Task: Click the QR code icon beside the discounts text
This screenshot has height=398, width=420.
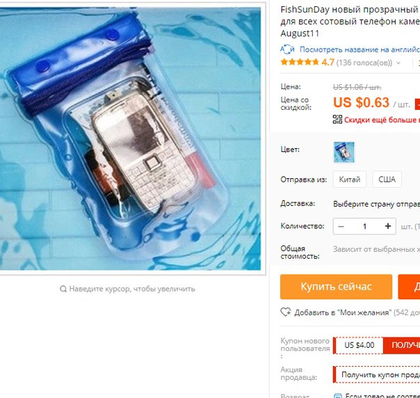Action: [x=337, y=120]
